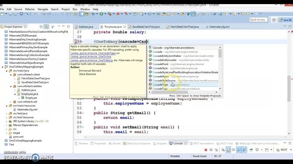Click the Search flashlight toolbar icon
This screenshot has width=293, height=164.
[x=174, y=14]
